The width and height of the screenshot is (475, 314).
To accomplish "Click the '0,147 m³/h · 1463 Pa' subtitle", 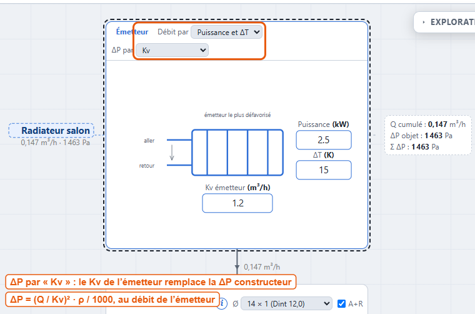I will click(x=56, y=143).
